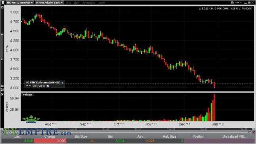
Task: Click the vertical price scale slider on left edge
Action: 2,47
